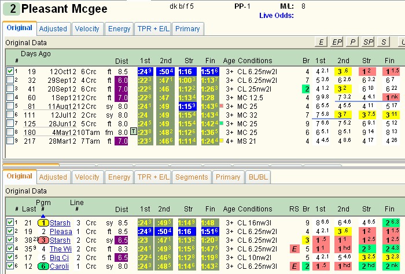Open the lower TPR + E/L tab
The width and height of the screenshot is (405, 274).
coord(153,177)
